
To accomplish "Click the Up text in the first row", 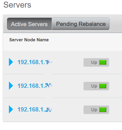I will (94, 63).
